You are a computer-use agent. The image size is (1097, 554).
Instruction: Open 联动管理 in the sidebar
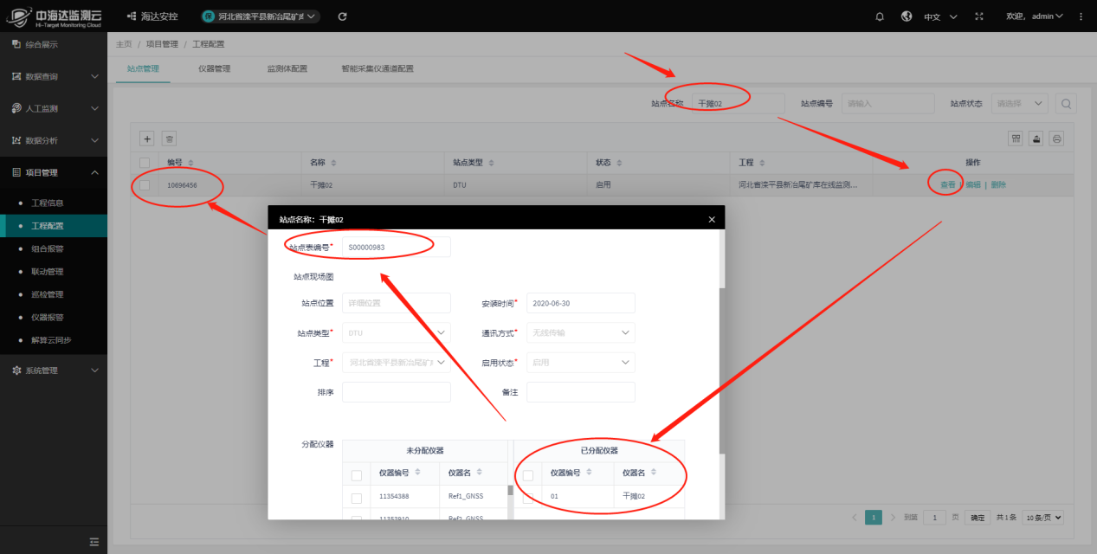tap(48, 272)
